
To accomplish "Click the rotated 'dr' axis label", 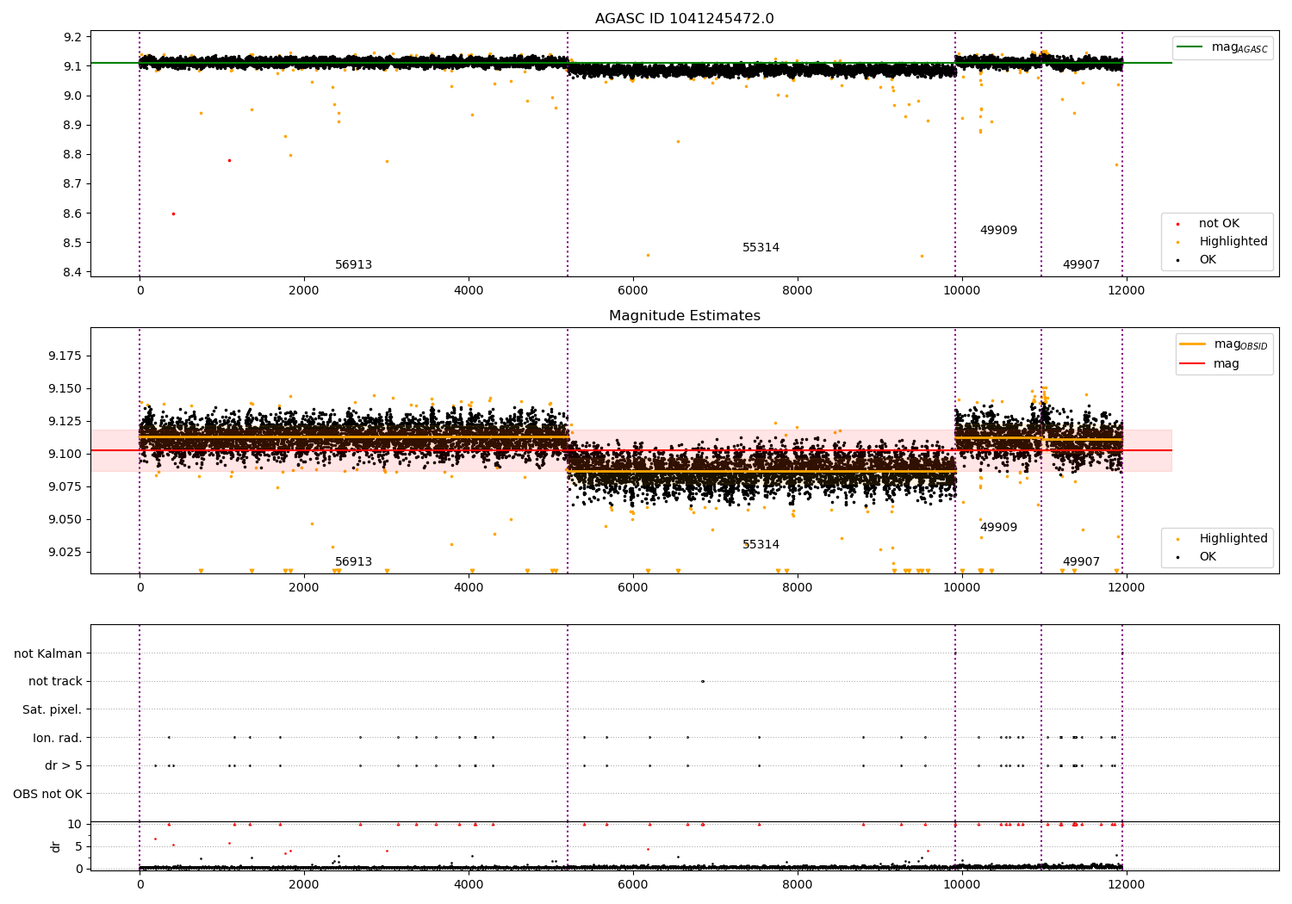I will point(56,846).
